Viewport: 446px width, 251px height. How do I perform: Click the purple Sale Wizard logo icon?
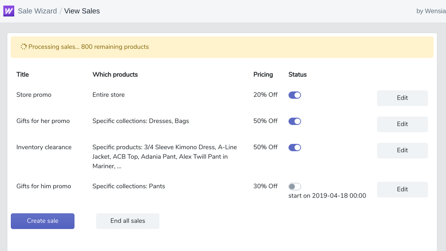point(9,11)
